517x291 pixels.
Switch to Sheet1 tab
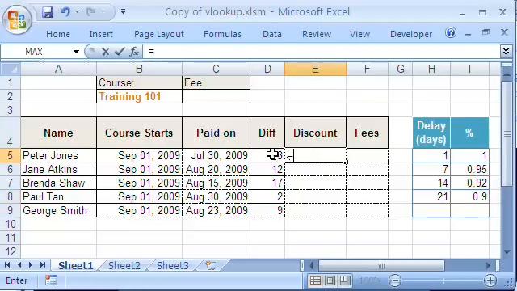tap(75, 265)
